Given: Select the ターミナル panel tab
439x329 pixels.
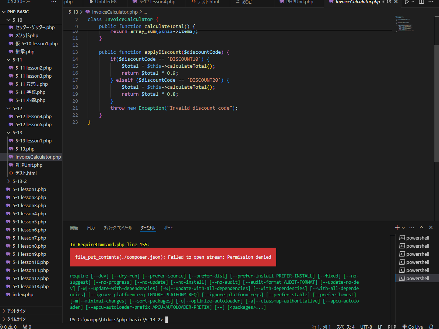Looking at the screenshot, I should [148, 228].
